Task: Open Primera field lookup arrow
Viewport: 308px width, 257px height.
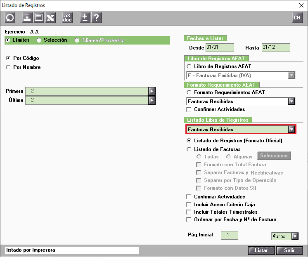Action: (x=152, y=91)
